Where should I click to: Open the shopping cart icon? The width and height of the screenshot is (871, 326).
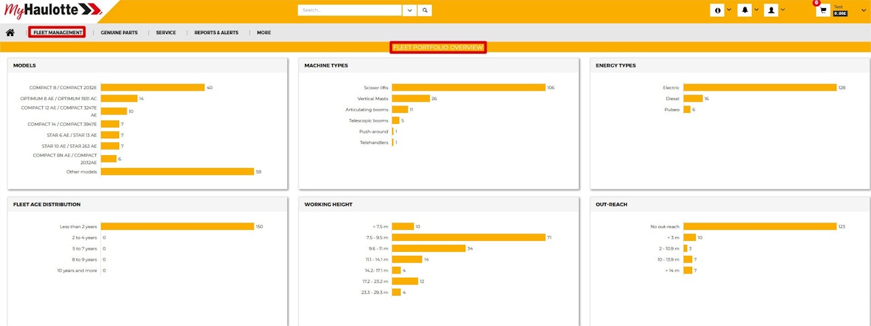click(x=823, y=10)
